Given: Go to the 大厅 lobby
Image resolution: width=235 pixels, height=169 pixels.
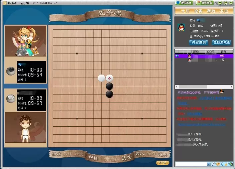Looking at the screenshot, I should [186, 11].
